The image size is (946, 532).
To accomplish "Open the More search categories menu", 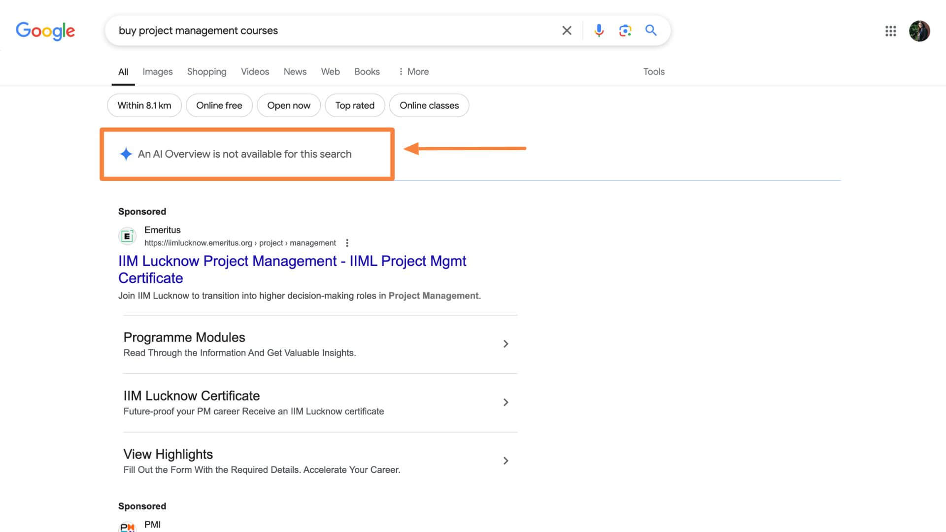I will 413,71.
